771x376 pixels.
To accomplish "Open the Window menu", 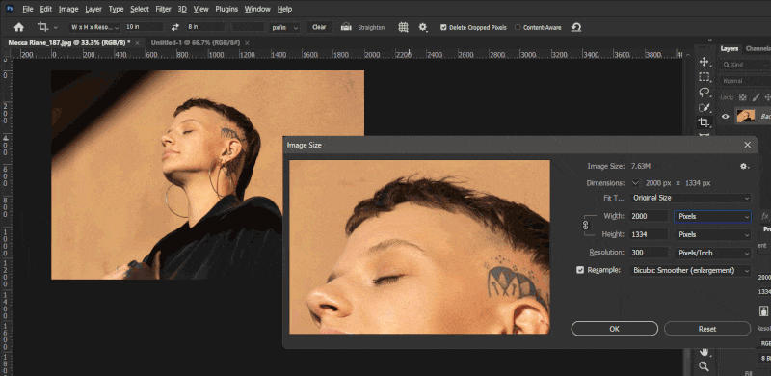I will click(x=257, y=9).
